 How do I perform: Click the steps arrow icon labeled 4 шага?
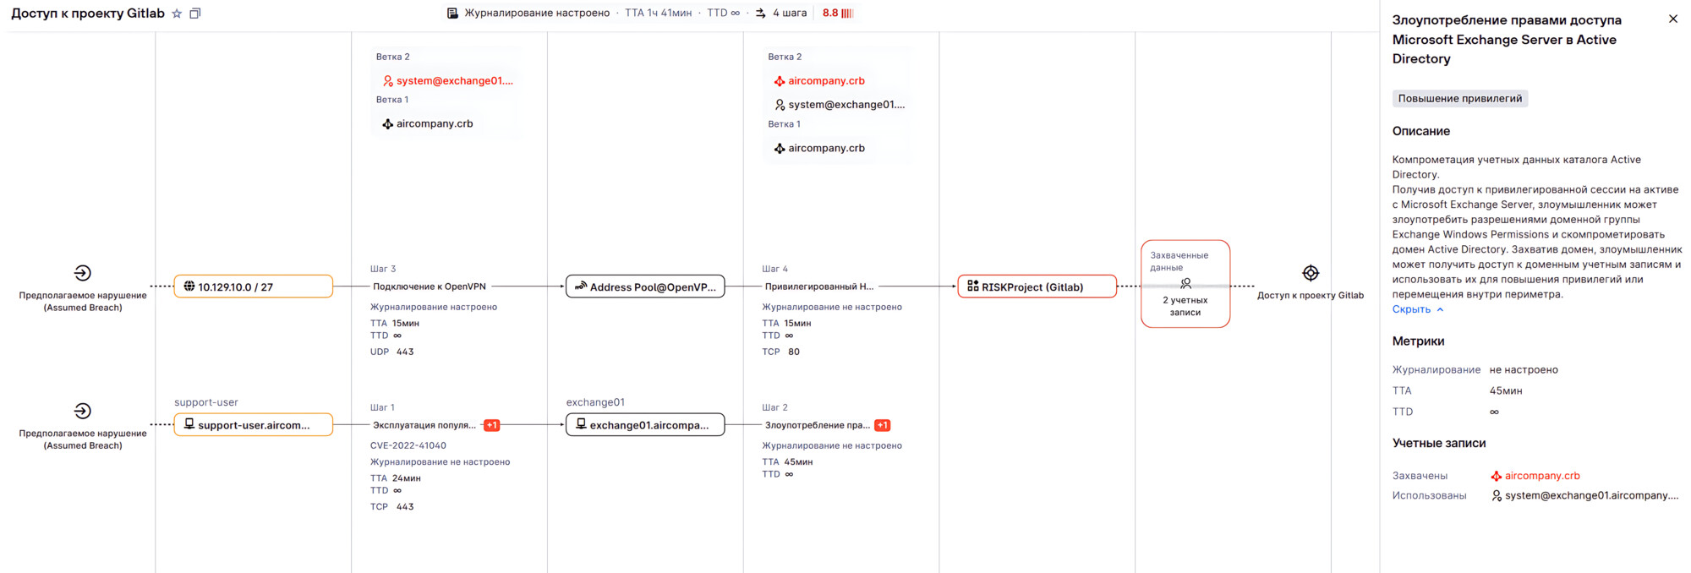(x=761, y=14)
